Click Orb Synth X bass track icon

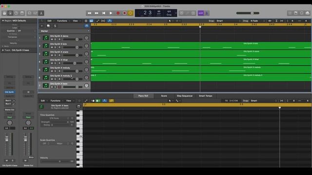[x=46, y=86]
